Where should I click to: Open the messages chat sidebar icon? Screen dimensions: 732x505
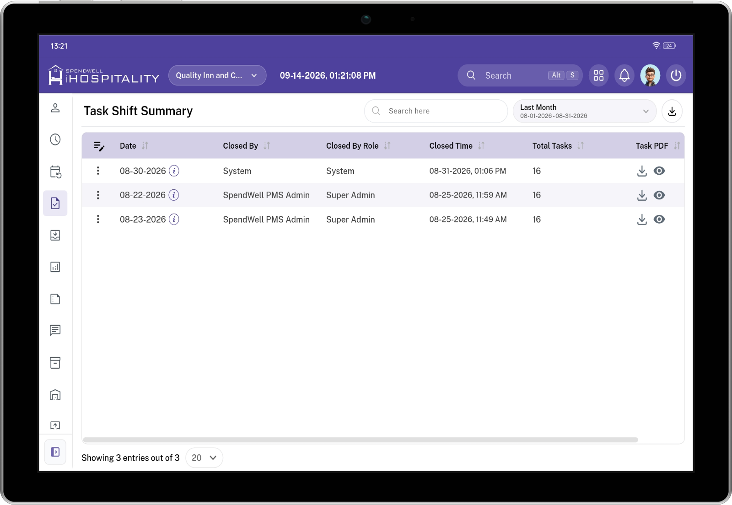click(x=55, y=330)
